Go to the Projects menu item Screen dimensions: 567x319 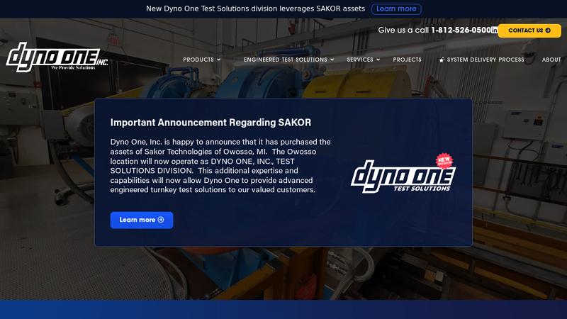tap(408, 60)
